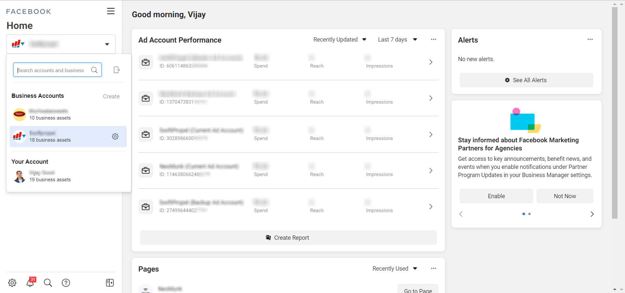Open the Last 7 days date dropdown

point(397,40)
